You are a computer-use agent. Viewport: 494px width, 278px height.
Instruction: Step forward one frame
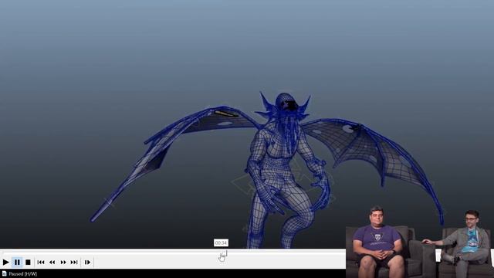[x=87, y=262]
